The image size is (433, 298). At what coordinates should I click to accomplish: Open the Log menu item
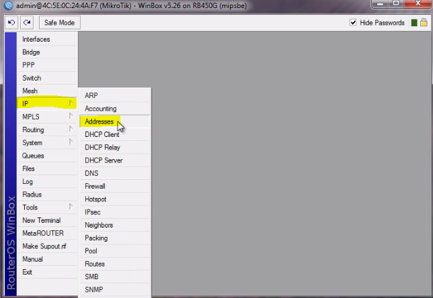tap(47, 181)
